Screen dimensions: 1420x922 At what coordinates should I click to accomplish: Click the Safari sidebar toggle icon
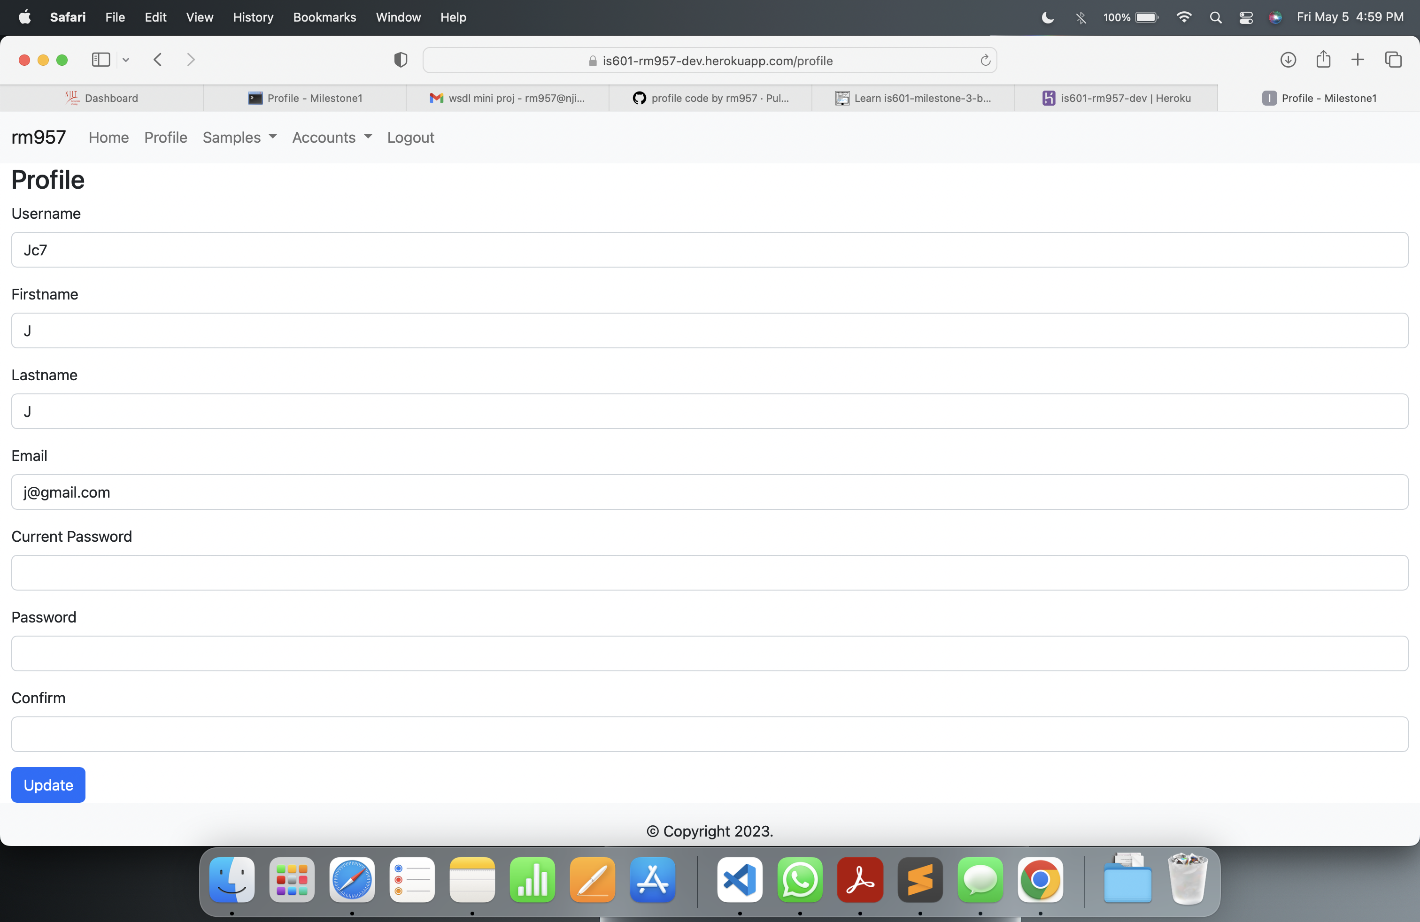(101, 60)
